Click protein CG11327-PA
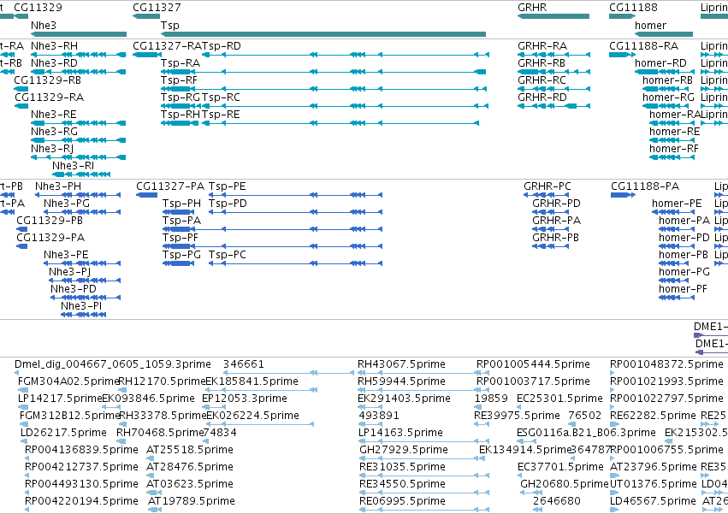 click(x=147, y=195)
